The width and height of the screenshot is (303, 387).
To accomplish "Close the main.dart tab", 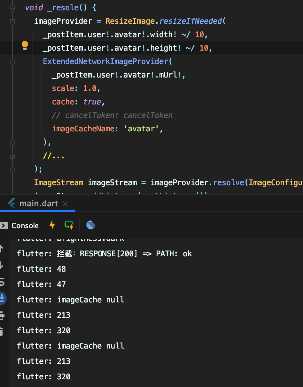I will (x=66, y=203).
